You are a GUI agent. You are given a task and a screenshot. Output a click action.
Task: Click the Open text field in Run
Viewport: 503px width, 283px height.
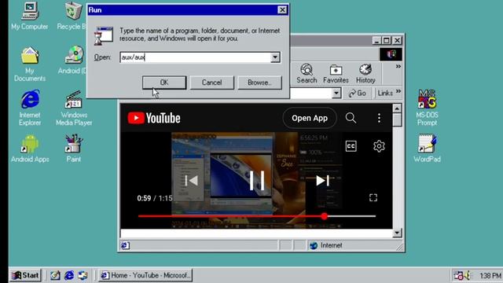(x=195, y=57)
